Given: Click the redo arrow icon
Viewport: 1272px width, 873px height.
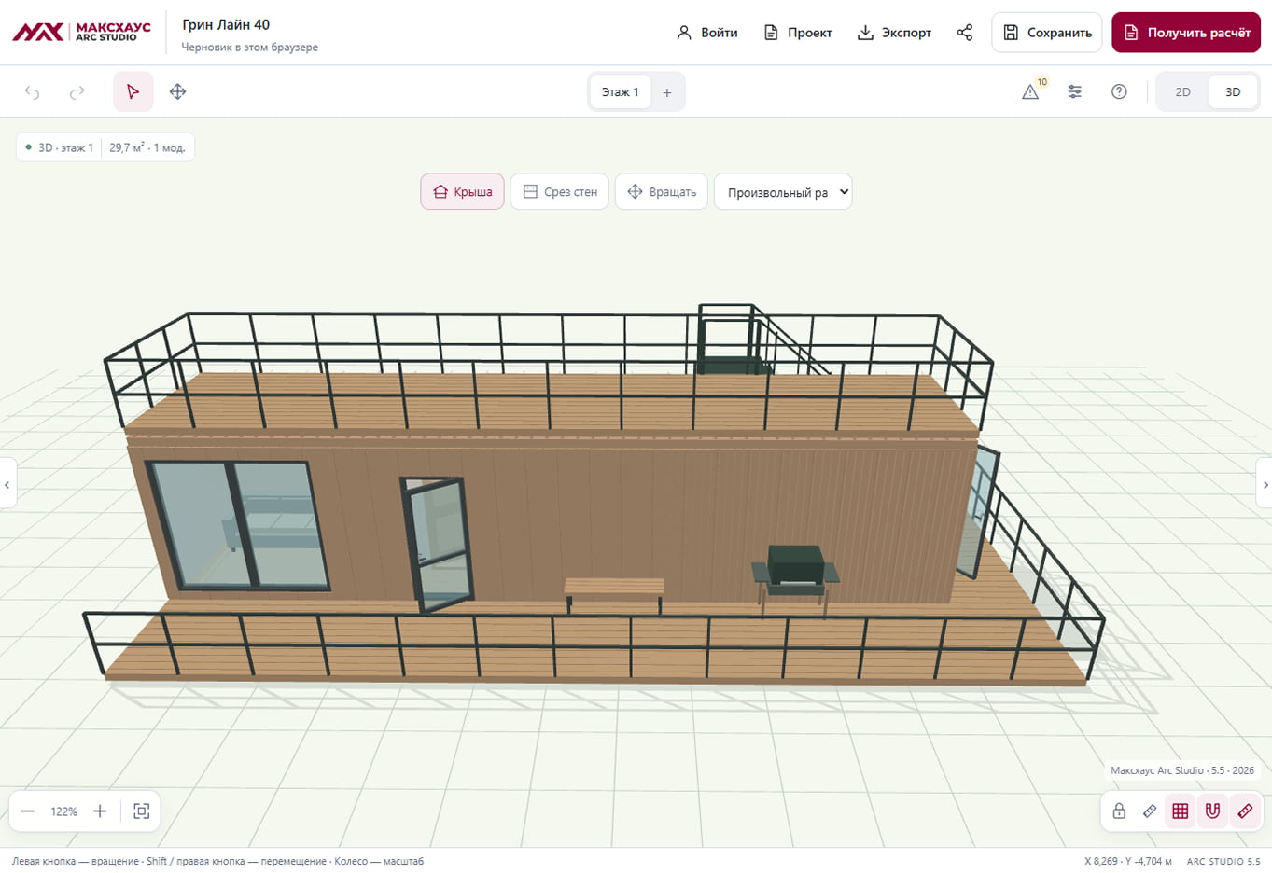Looking at the screenshot, I should 77,91.
